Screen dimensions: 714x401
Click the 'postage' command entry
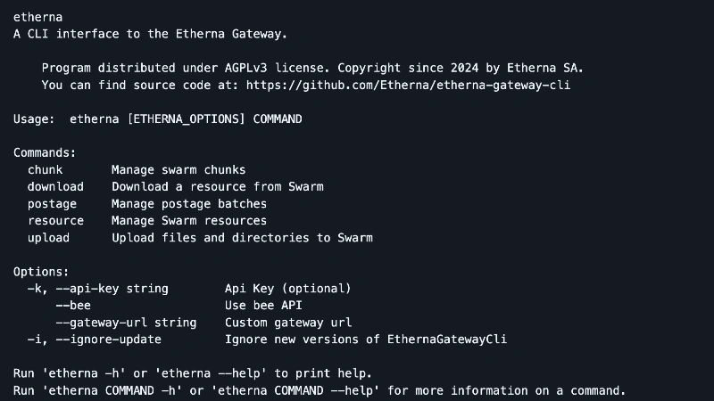tap(52, 204)
